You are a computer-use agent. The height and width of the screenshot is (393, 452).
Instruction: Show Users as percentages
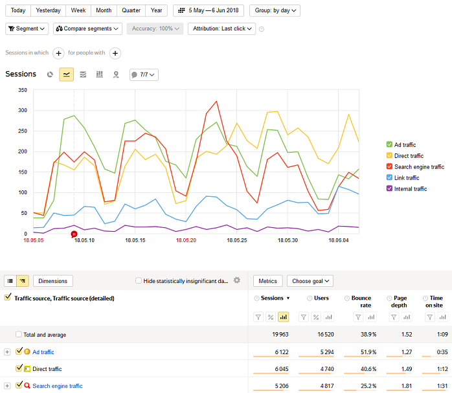316,317
